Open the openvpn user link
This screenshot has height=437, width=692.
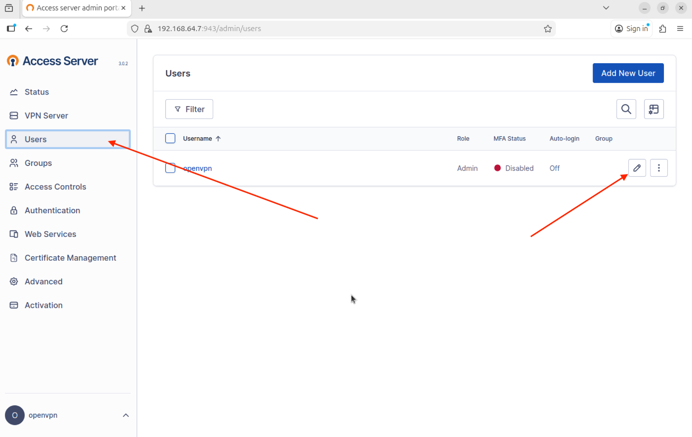[197, 168]
